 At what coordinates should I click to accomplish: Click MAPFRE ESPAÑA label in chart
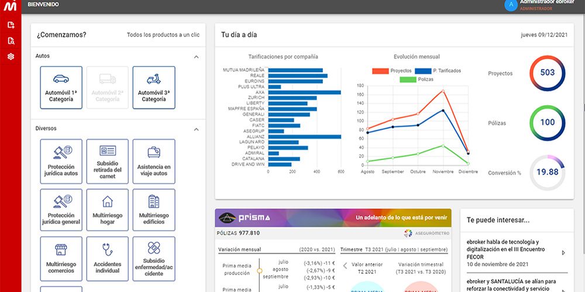coord(246,109)
